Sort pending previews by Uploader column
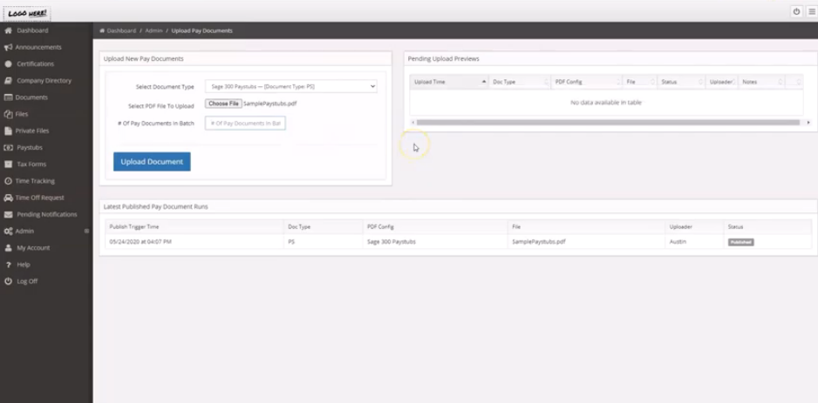 [721, 82]
